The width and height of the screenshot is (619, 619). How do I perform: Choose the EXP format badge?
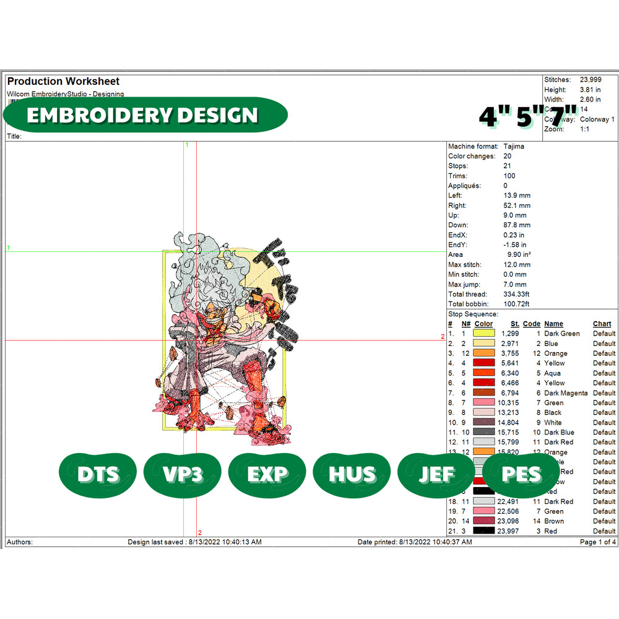point(267,475)
